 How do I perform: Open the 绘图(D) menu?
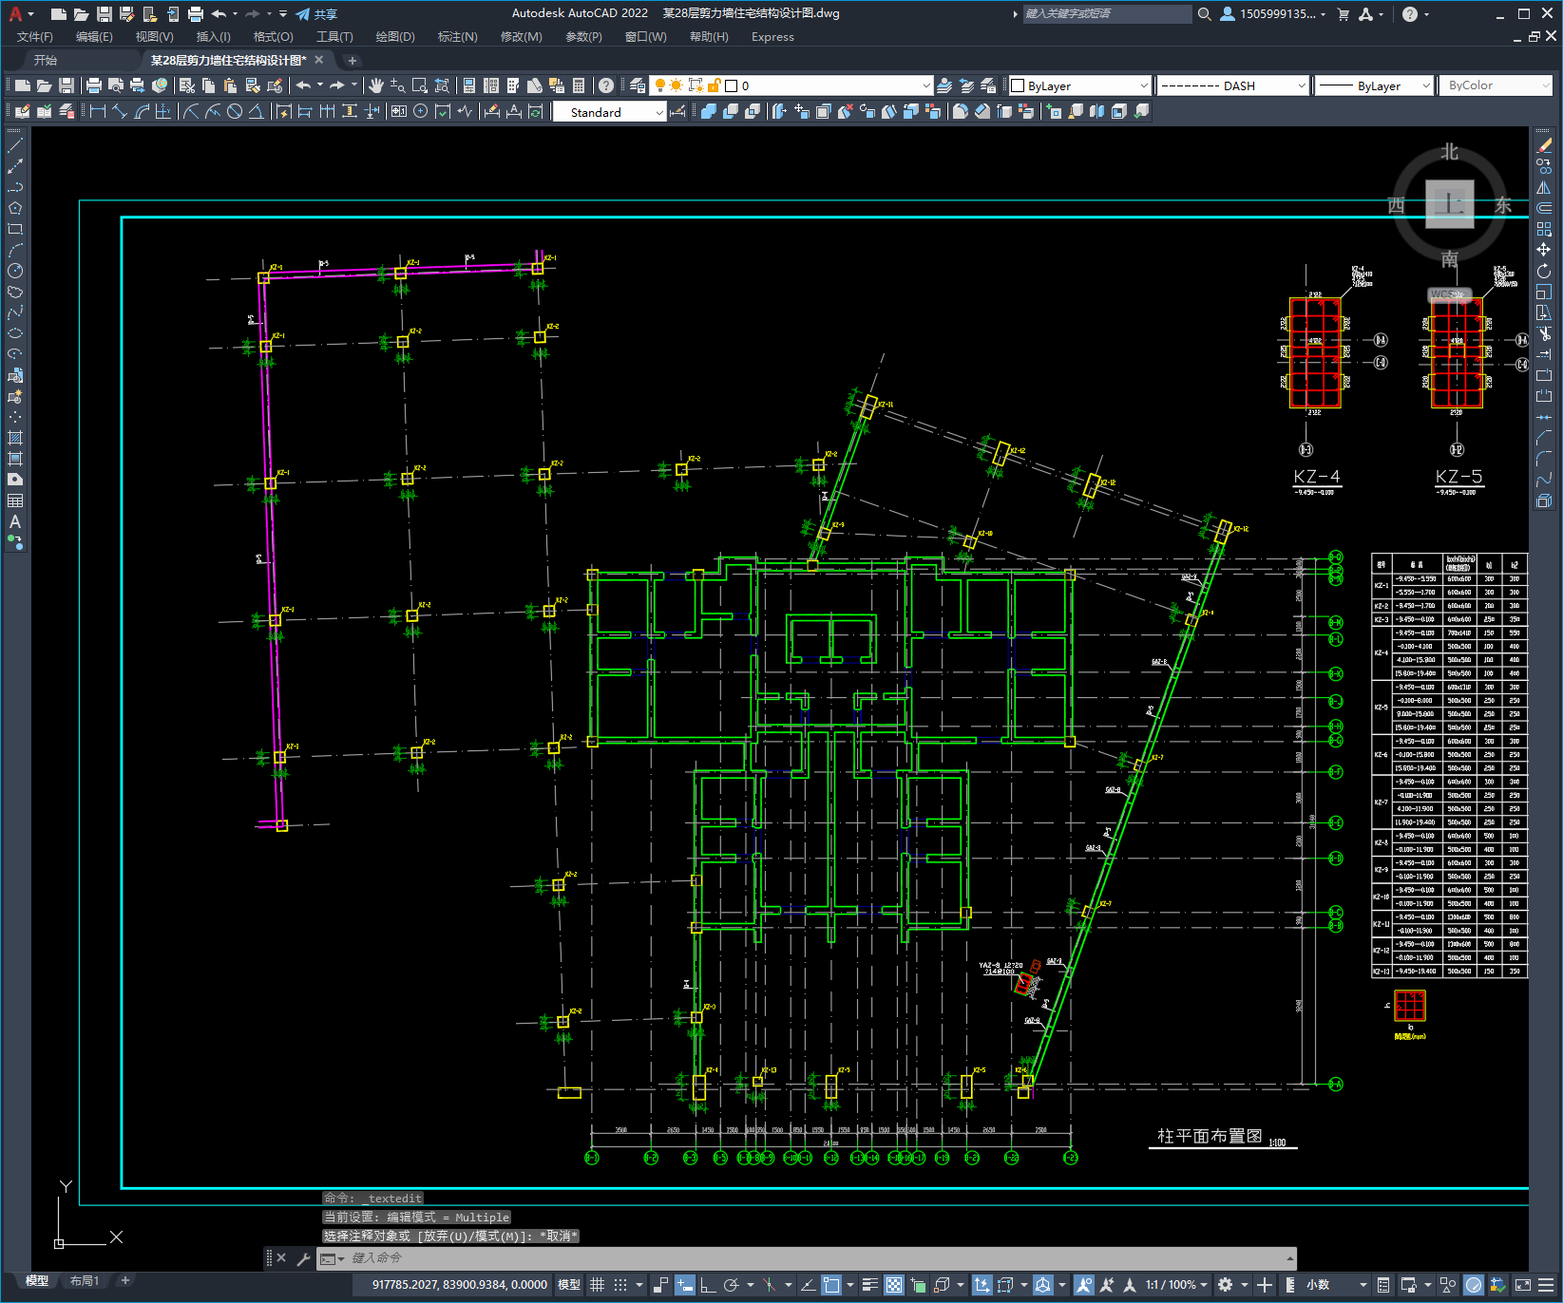tap(395, 37)
